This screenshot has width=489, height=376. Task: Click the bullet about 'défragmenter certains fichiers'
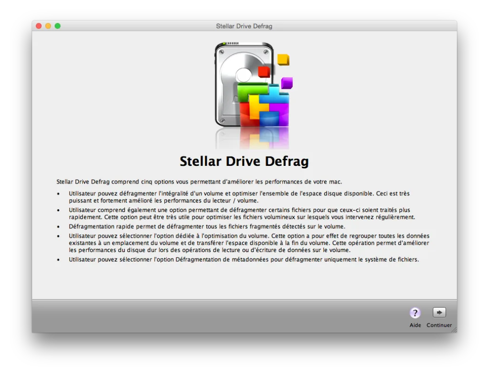pyautogui.click(x=242, y=213)
